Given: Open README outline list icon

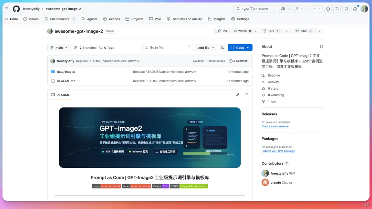Looking at the screenshot, I should tap(247, 95).
